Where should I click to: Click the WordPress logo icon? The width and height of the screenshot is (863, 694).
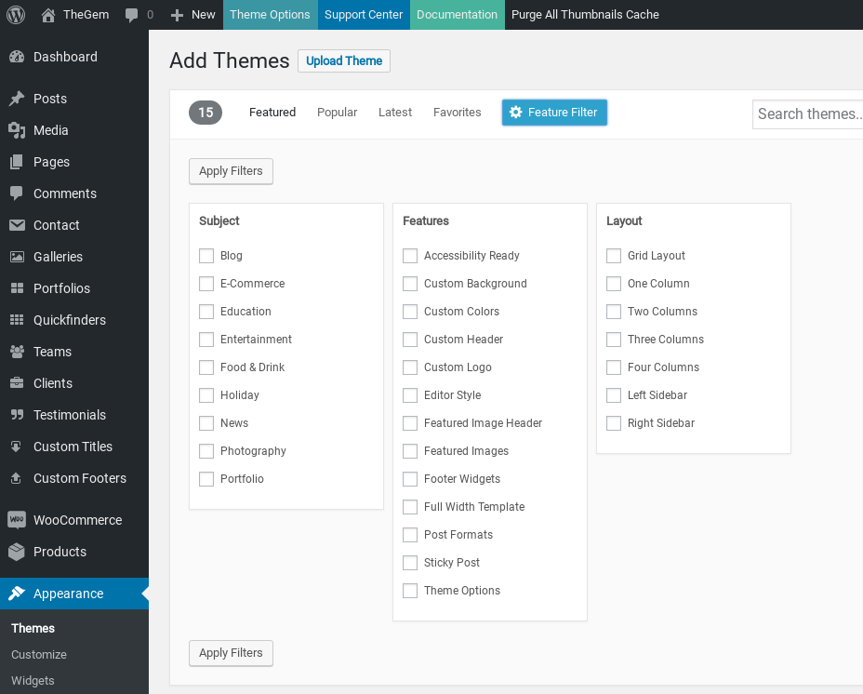16,15
